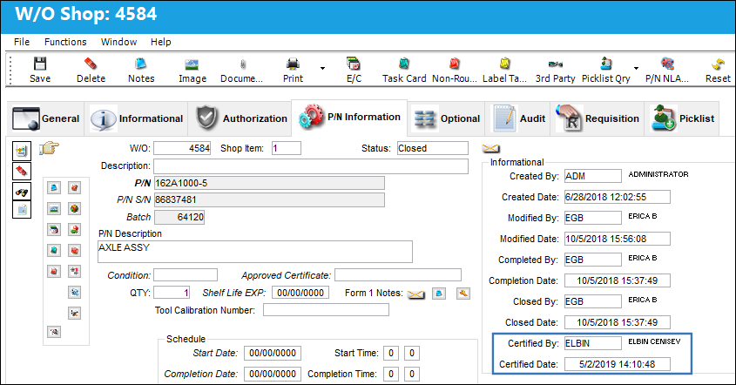Click the QTY field
The width and height of the screenshot is (736, 385).
pyautogui.click(x=172, y=293)
